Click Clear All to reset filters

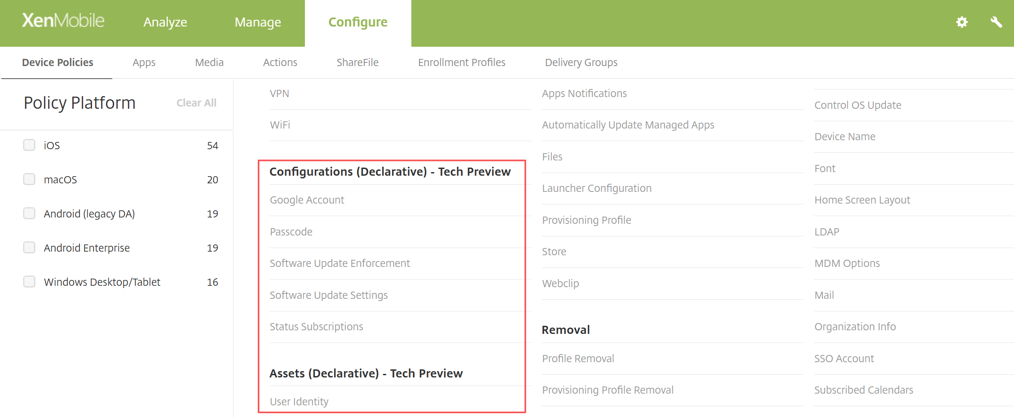coord(196,102)
